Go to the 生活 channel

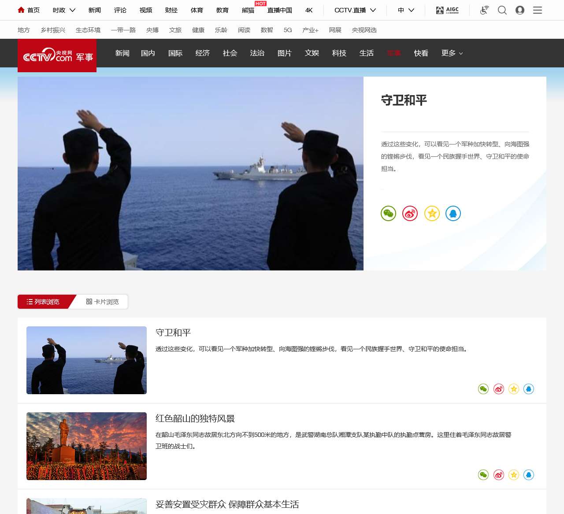[367, 53]
